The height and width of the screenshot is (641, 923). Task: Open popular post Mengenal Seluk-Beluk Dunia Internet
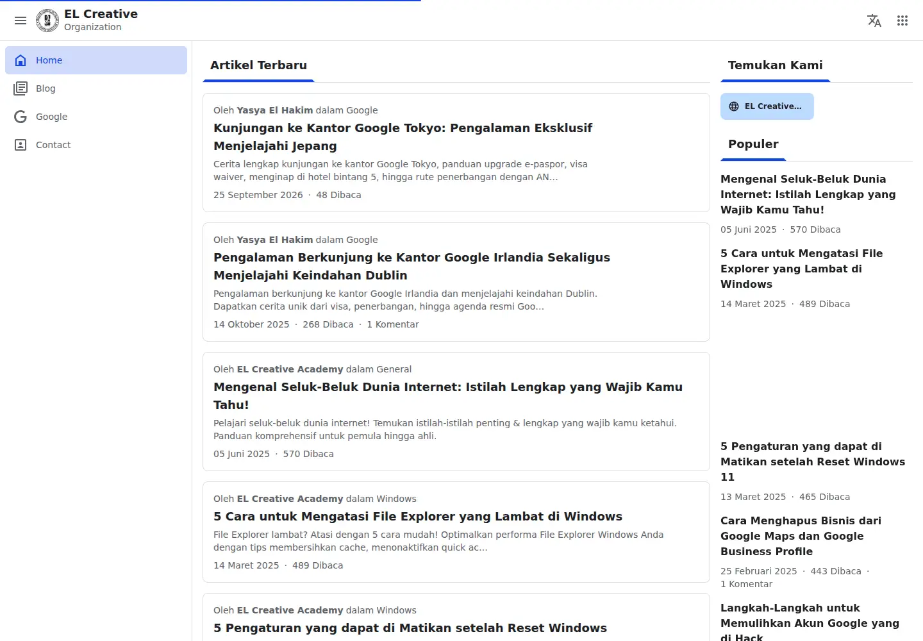pyautogui.click(x=808, y=194)
